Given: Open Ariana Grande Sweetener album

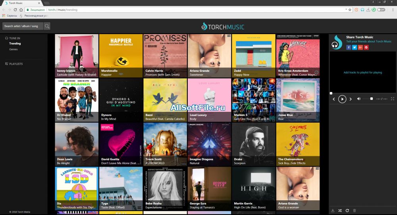Looking at the screenshot, I should point(209,56).
